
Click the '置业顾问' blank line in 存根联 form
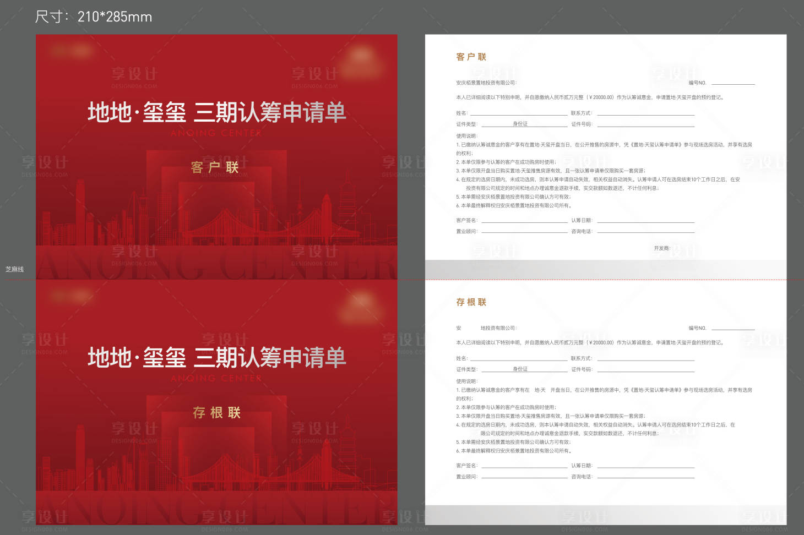click(524, 478)
